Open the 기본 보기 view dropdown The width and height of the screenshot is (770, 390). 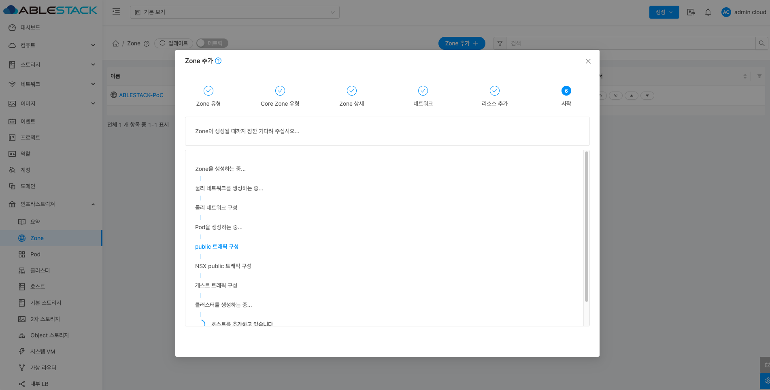coord(235,12)
